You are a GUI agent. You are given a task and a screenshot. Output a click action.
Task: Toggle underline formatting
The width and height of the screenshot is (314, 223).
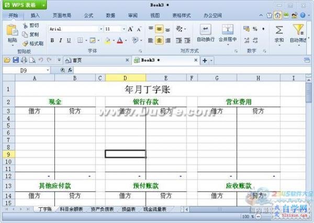click(x=69, y=40)
